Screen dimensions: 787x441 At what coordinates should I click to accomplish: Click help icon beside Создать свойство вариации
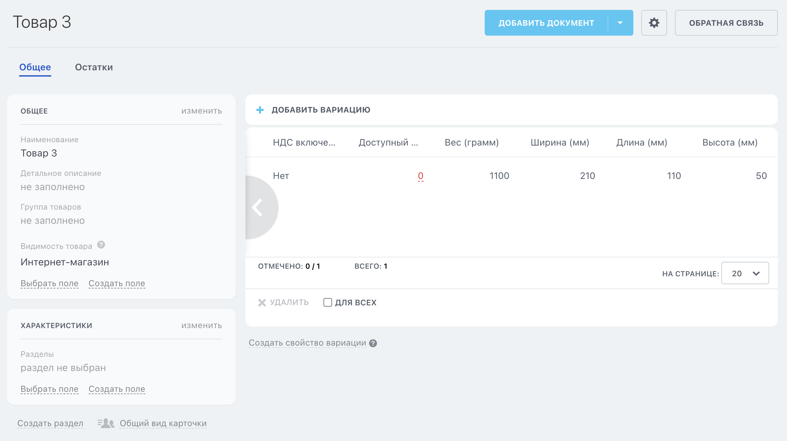(x=373, y=343)
